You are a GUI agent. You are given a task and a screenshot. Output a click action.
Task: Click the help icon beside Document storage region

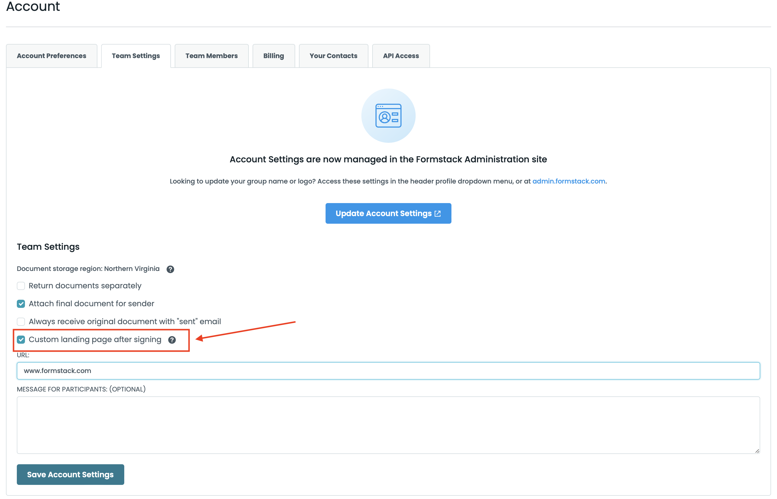170,269
